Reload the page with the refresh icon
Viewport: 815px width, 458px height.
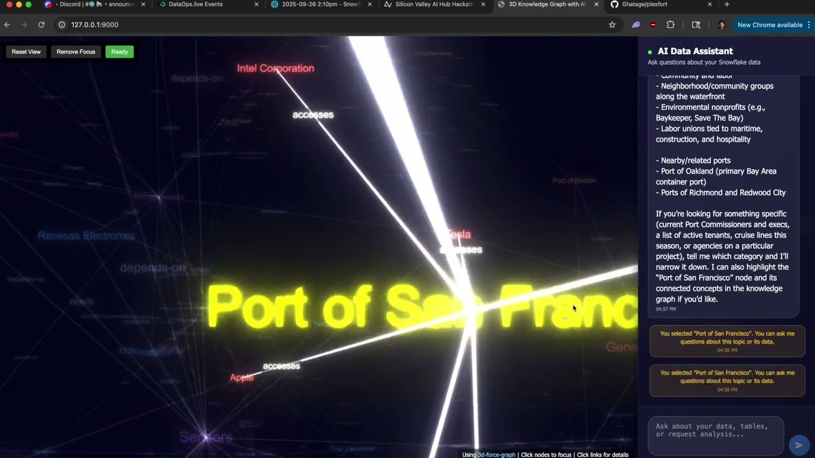(41, 25)
